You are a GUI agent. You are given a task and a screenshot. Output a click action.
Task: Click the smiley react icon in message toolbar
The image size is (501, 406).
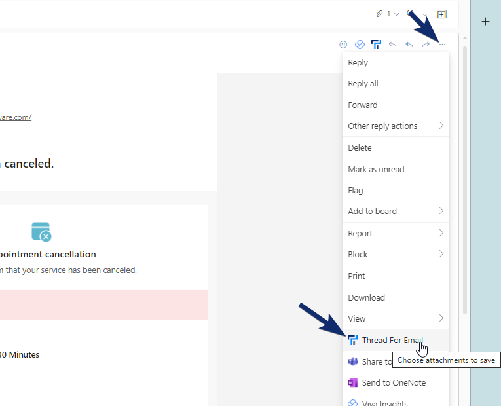click(x=343, y=45)
